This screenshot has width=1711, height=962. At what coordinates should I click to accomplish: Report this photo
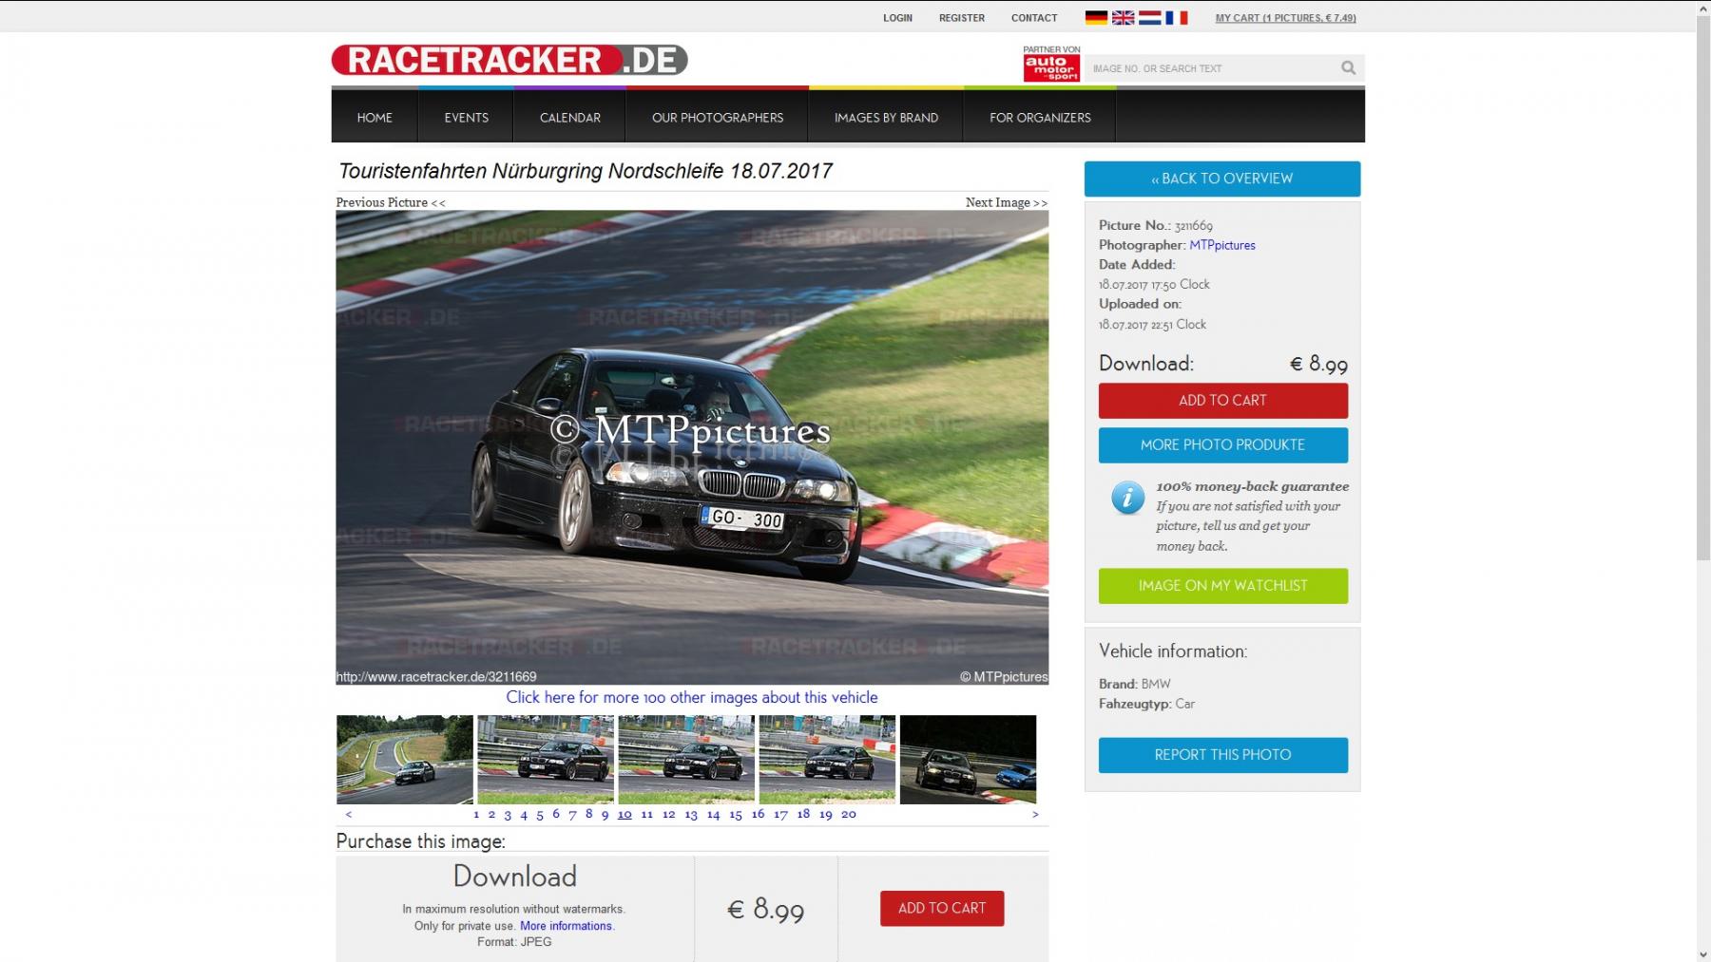coord(1222,755)
